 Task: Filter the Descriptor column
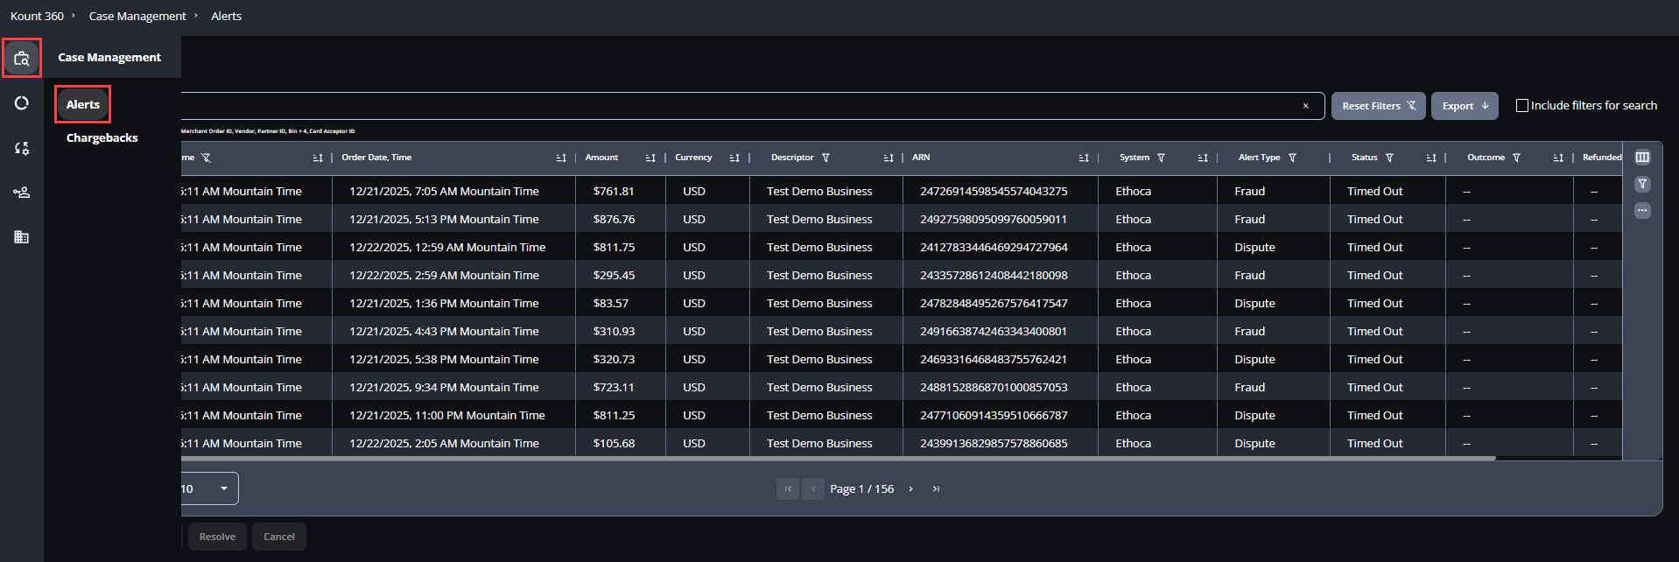click(x=825, y=158)
